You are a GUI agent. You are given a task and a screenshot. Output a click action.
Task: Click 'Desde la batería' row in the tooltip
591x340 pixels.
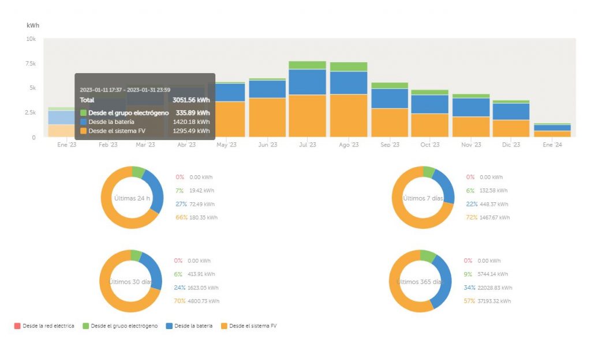pos(144,122)
